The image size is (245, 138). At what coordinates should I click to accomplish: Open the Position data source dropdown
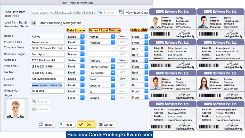point(76,42)
